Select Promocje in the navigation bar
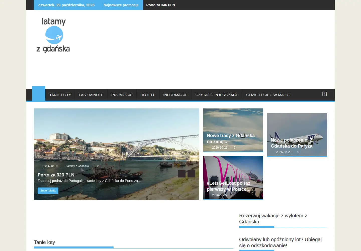The width and height of the screenshot is (361, 251). coord(122,95)
